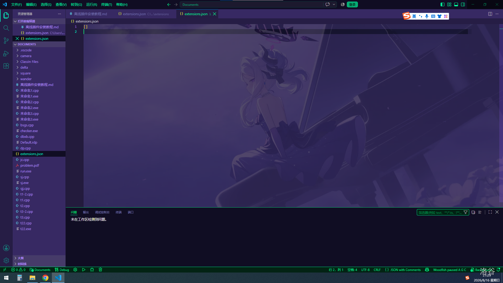Screen dimensions: 503x283
Task: Open the notifications bell in the status bar
Action: tap(498, 270)
